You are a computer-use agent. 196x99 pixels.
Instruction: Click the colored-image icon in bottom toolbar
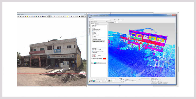point(94,81)
